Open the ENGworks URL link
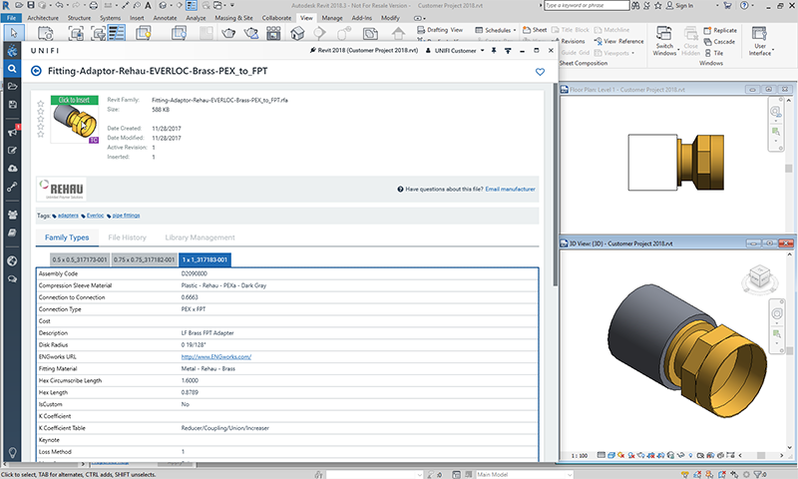 tap(216, 357)
